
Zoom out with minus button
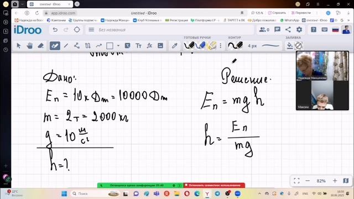coord(308,181)
